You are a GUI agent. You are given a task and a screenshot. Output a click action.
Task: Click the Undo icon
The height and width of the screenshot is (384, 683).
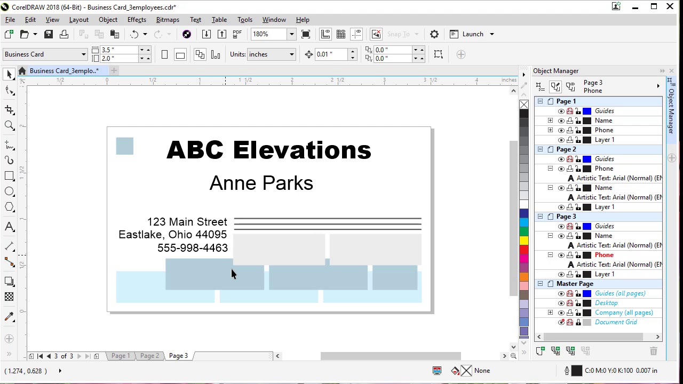click(134, 34)
